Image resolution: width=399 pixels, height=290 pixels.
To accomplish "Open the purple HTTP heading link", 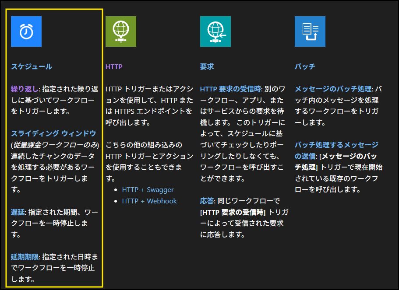I will (x=114, y=67).
